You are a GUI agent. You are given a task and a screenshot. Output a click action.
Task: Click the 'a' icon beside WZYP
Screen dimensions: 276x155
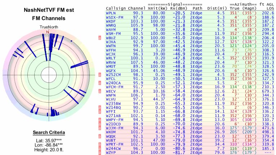point(100,153)
